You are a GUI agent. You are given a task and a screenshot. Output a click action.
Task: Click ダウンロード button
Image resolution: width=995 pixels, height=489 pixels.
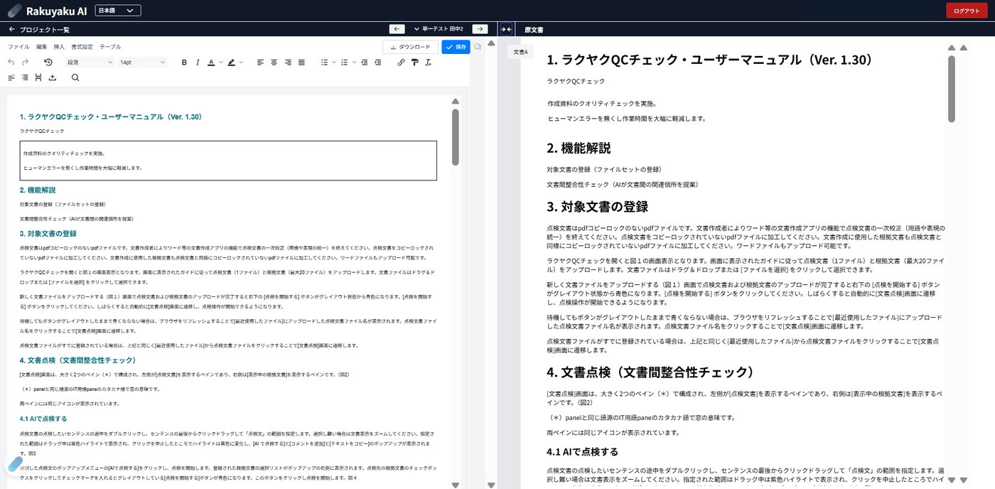click(410, 47)
